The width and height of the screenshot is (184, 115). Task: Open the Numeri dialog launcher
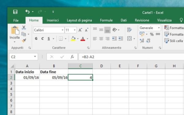[x=160, y=48]
